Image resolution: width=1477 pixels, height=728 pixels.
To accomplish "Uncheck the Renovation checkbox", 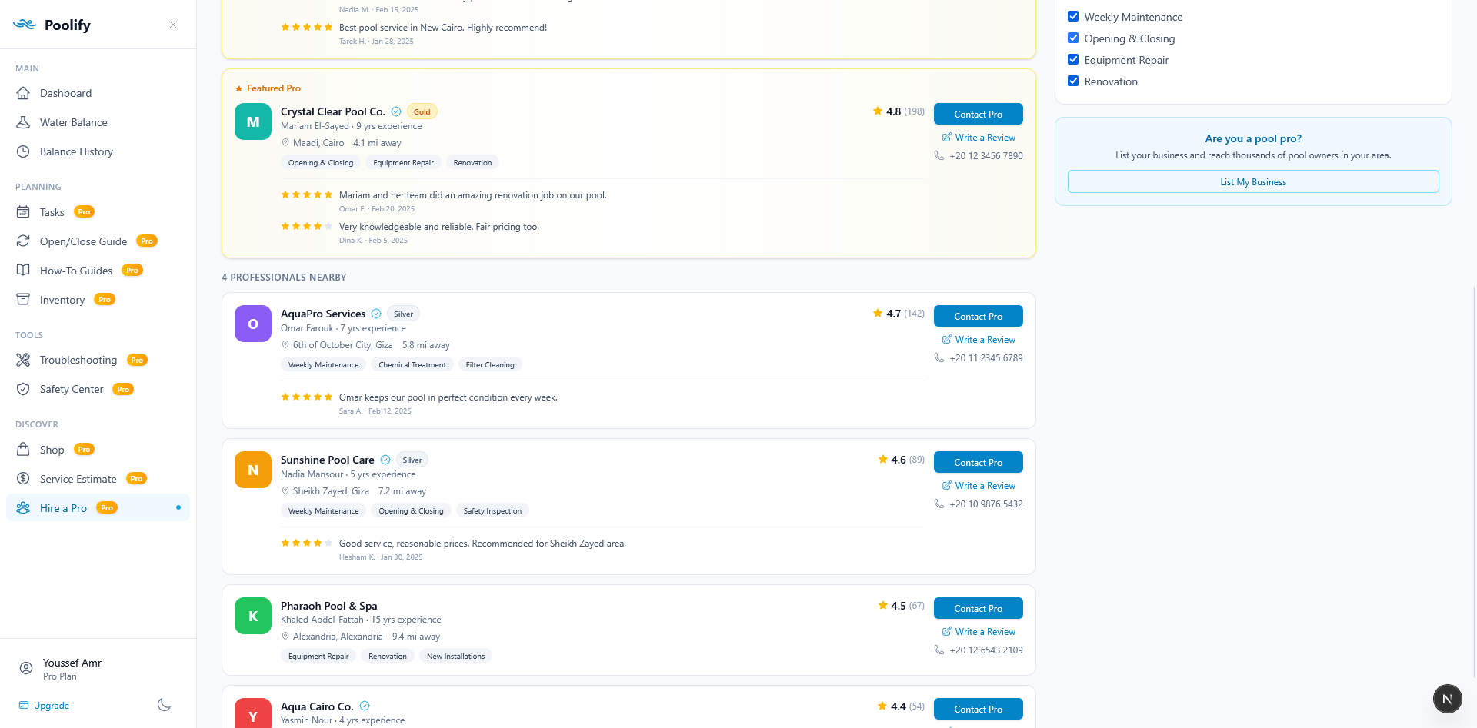I will 1073,81.
